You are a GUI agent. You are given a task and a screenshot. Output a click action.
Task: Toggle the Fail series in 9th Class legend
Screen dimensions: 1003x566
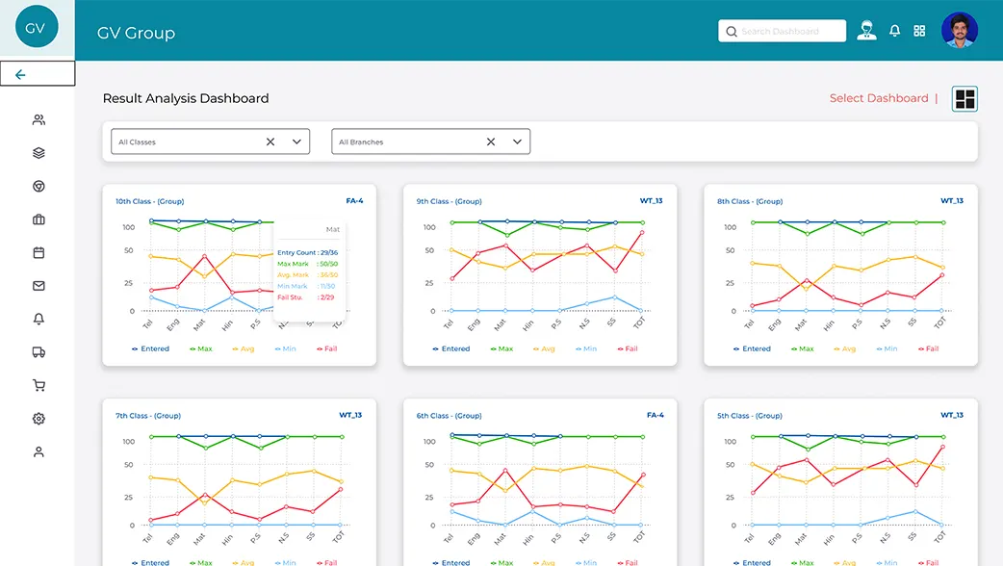click(x=628, y=348)
